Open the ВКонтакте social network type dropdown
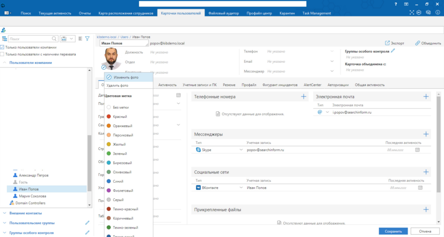This screenshot has height=237, width=444. click(241, 188)
